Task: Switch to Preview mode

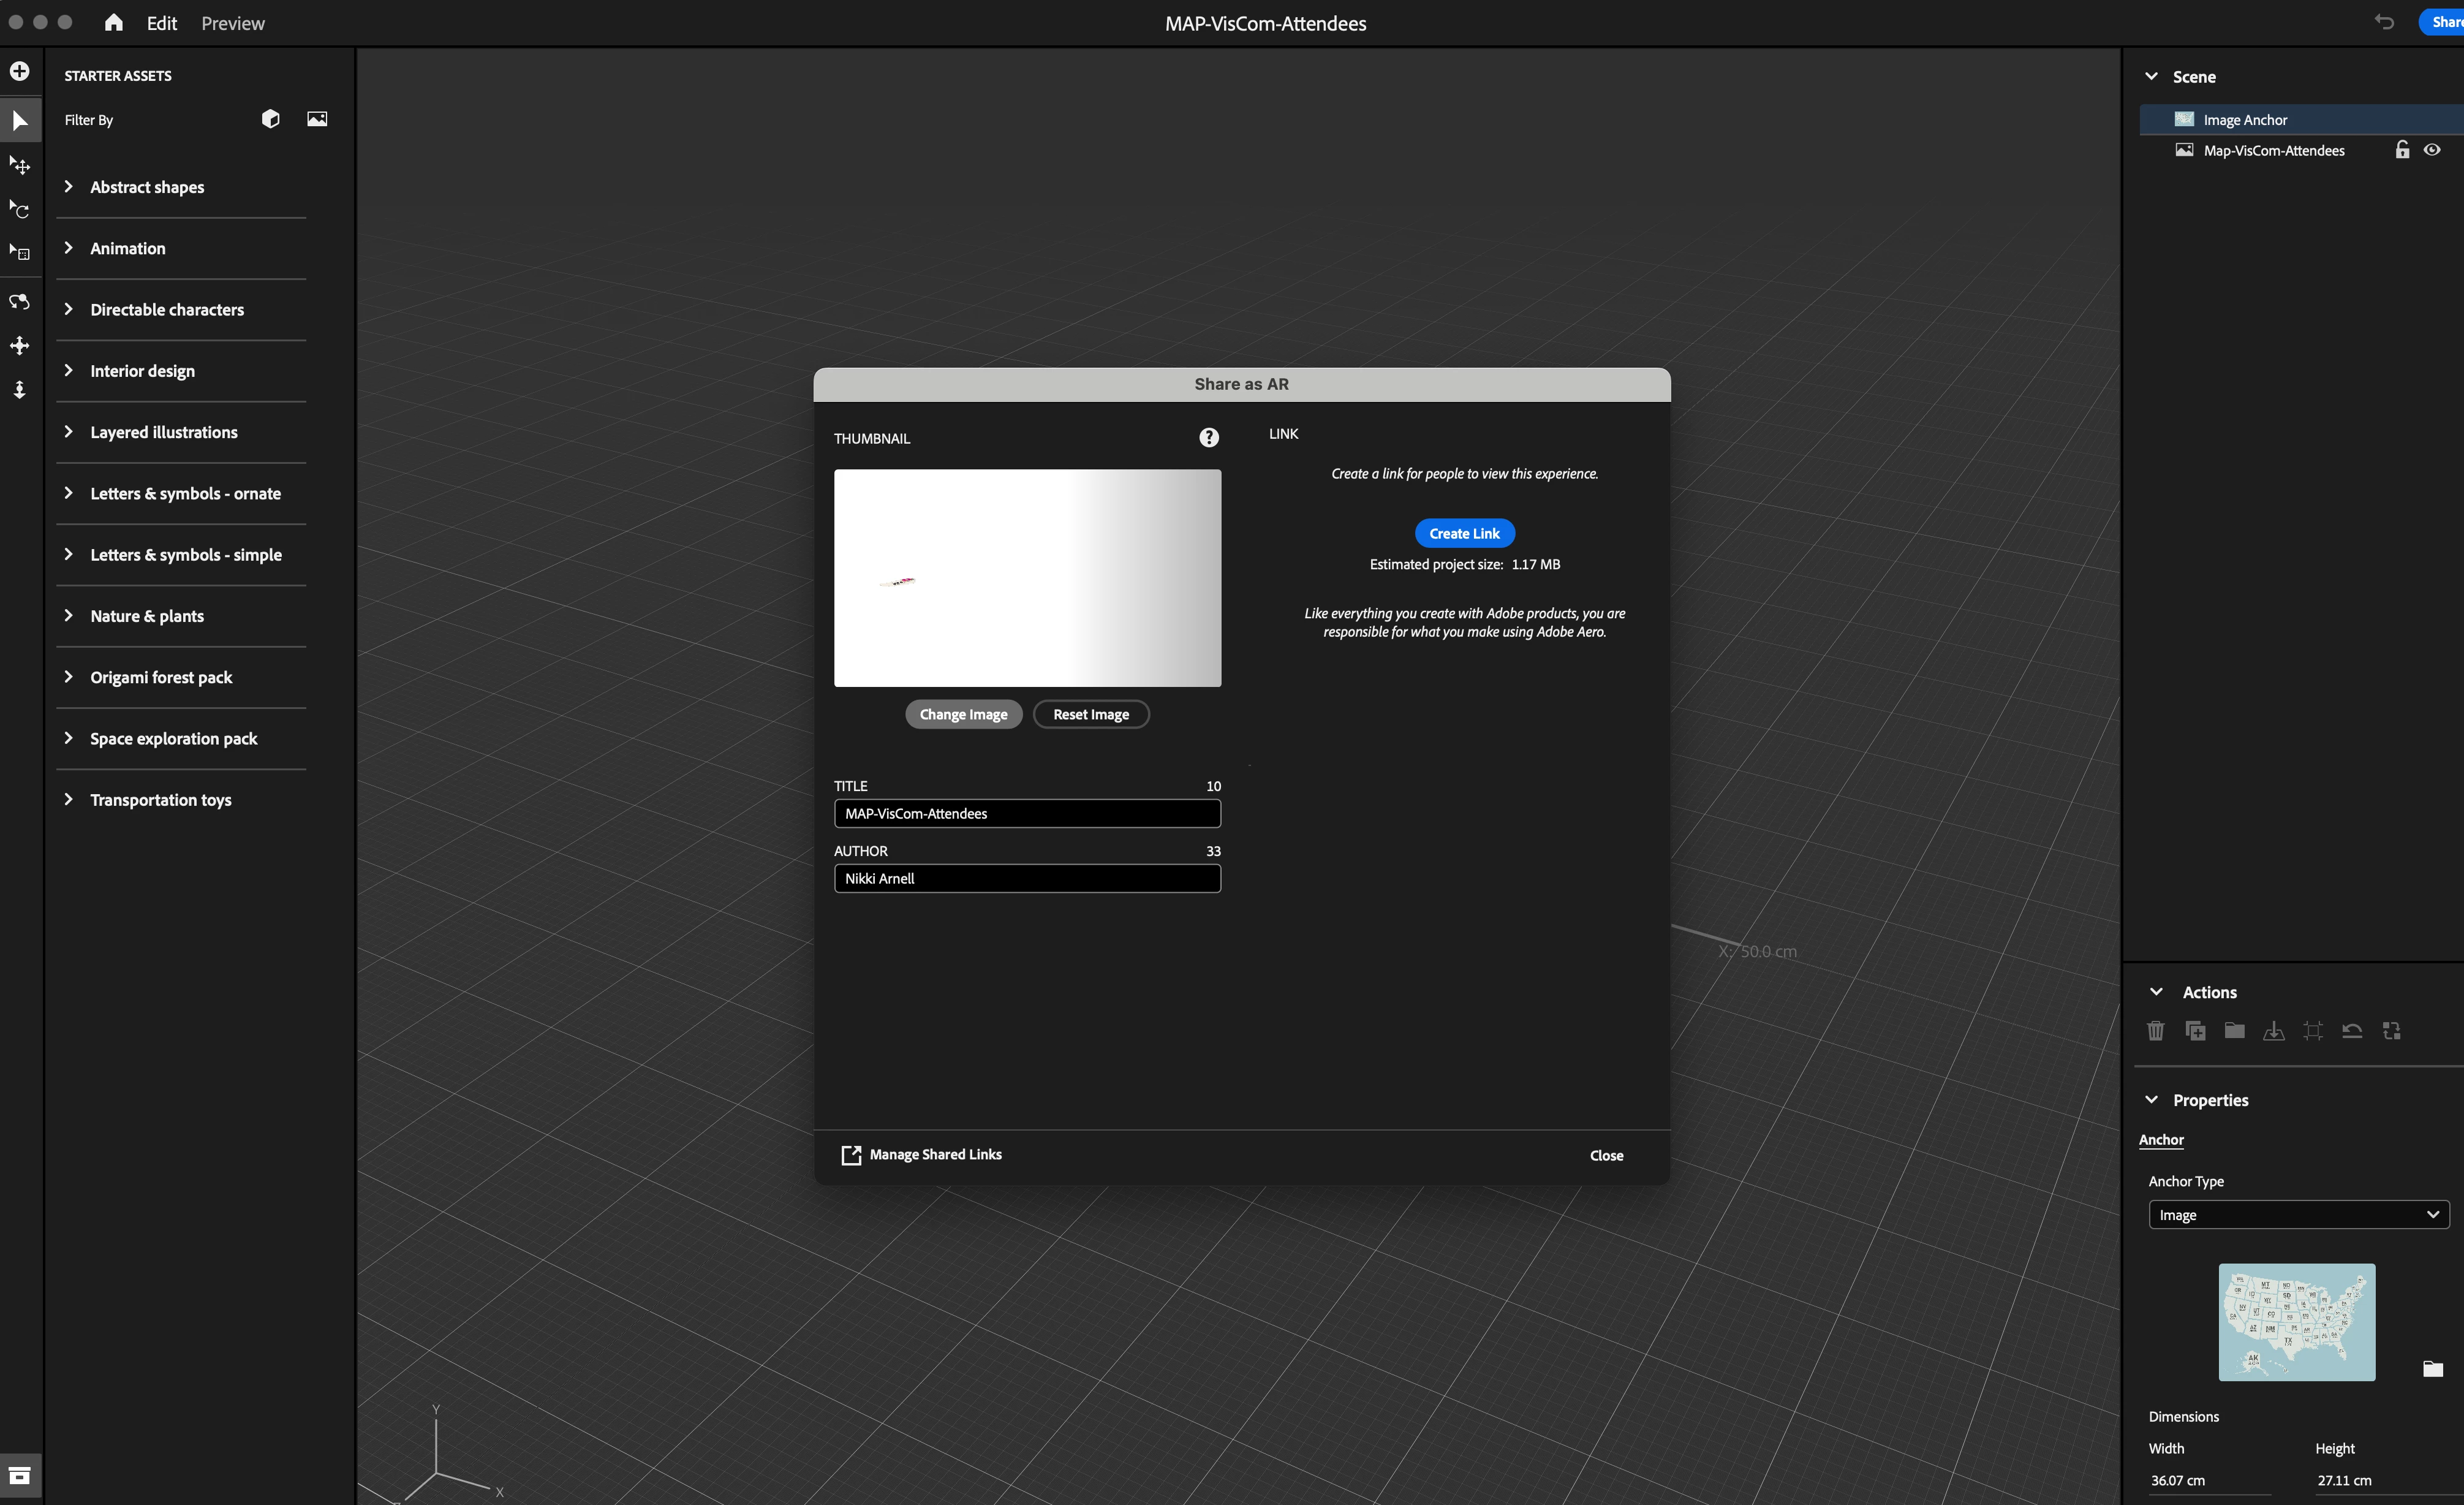Action: (x=232, y=23)
